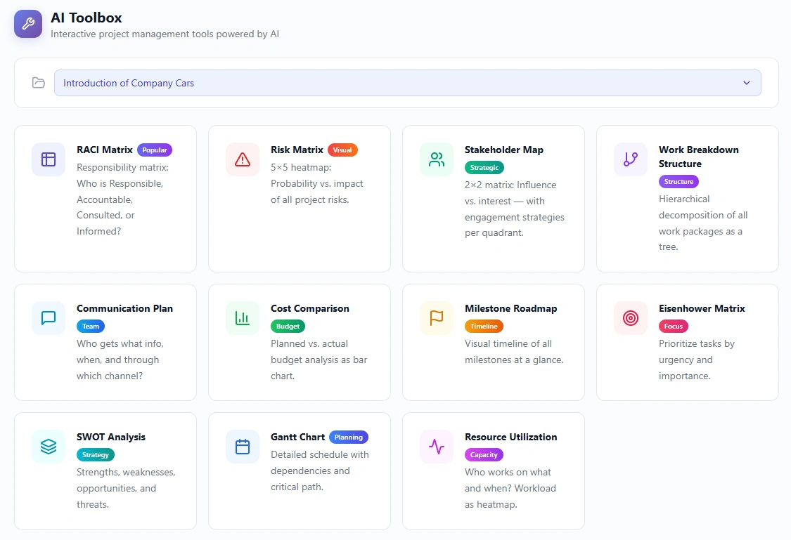The width and height of the screenshot is (791, 540).
Task: Click the chevron on the project selector
Action: [x=747, y=82]
